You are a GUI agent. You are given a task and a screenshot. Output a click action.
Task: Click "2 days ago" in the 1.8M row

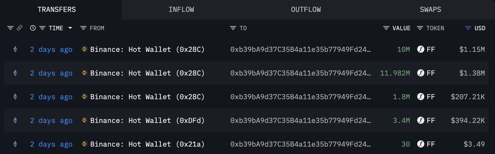(51, 97)
